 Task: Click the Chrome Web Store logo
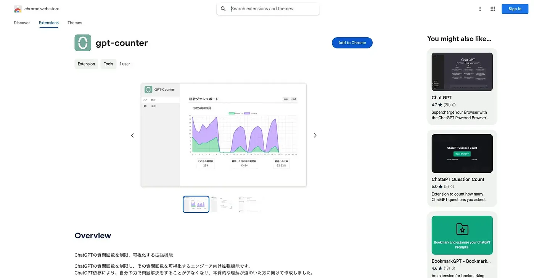[x=18, y=9]
